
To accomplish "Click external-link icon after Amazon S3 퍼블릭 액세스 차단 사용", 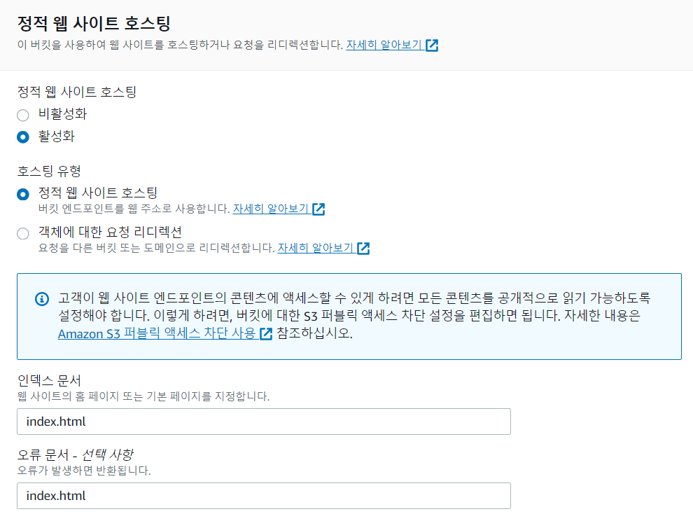I will coord(266,334).
